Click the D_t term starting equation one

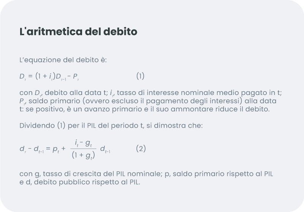22,77
